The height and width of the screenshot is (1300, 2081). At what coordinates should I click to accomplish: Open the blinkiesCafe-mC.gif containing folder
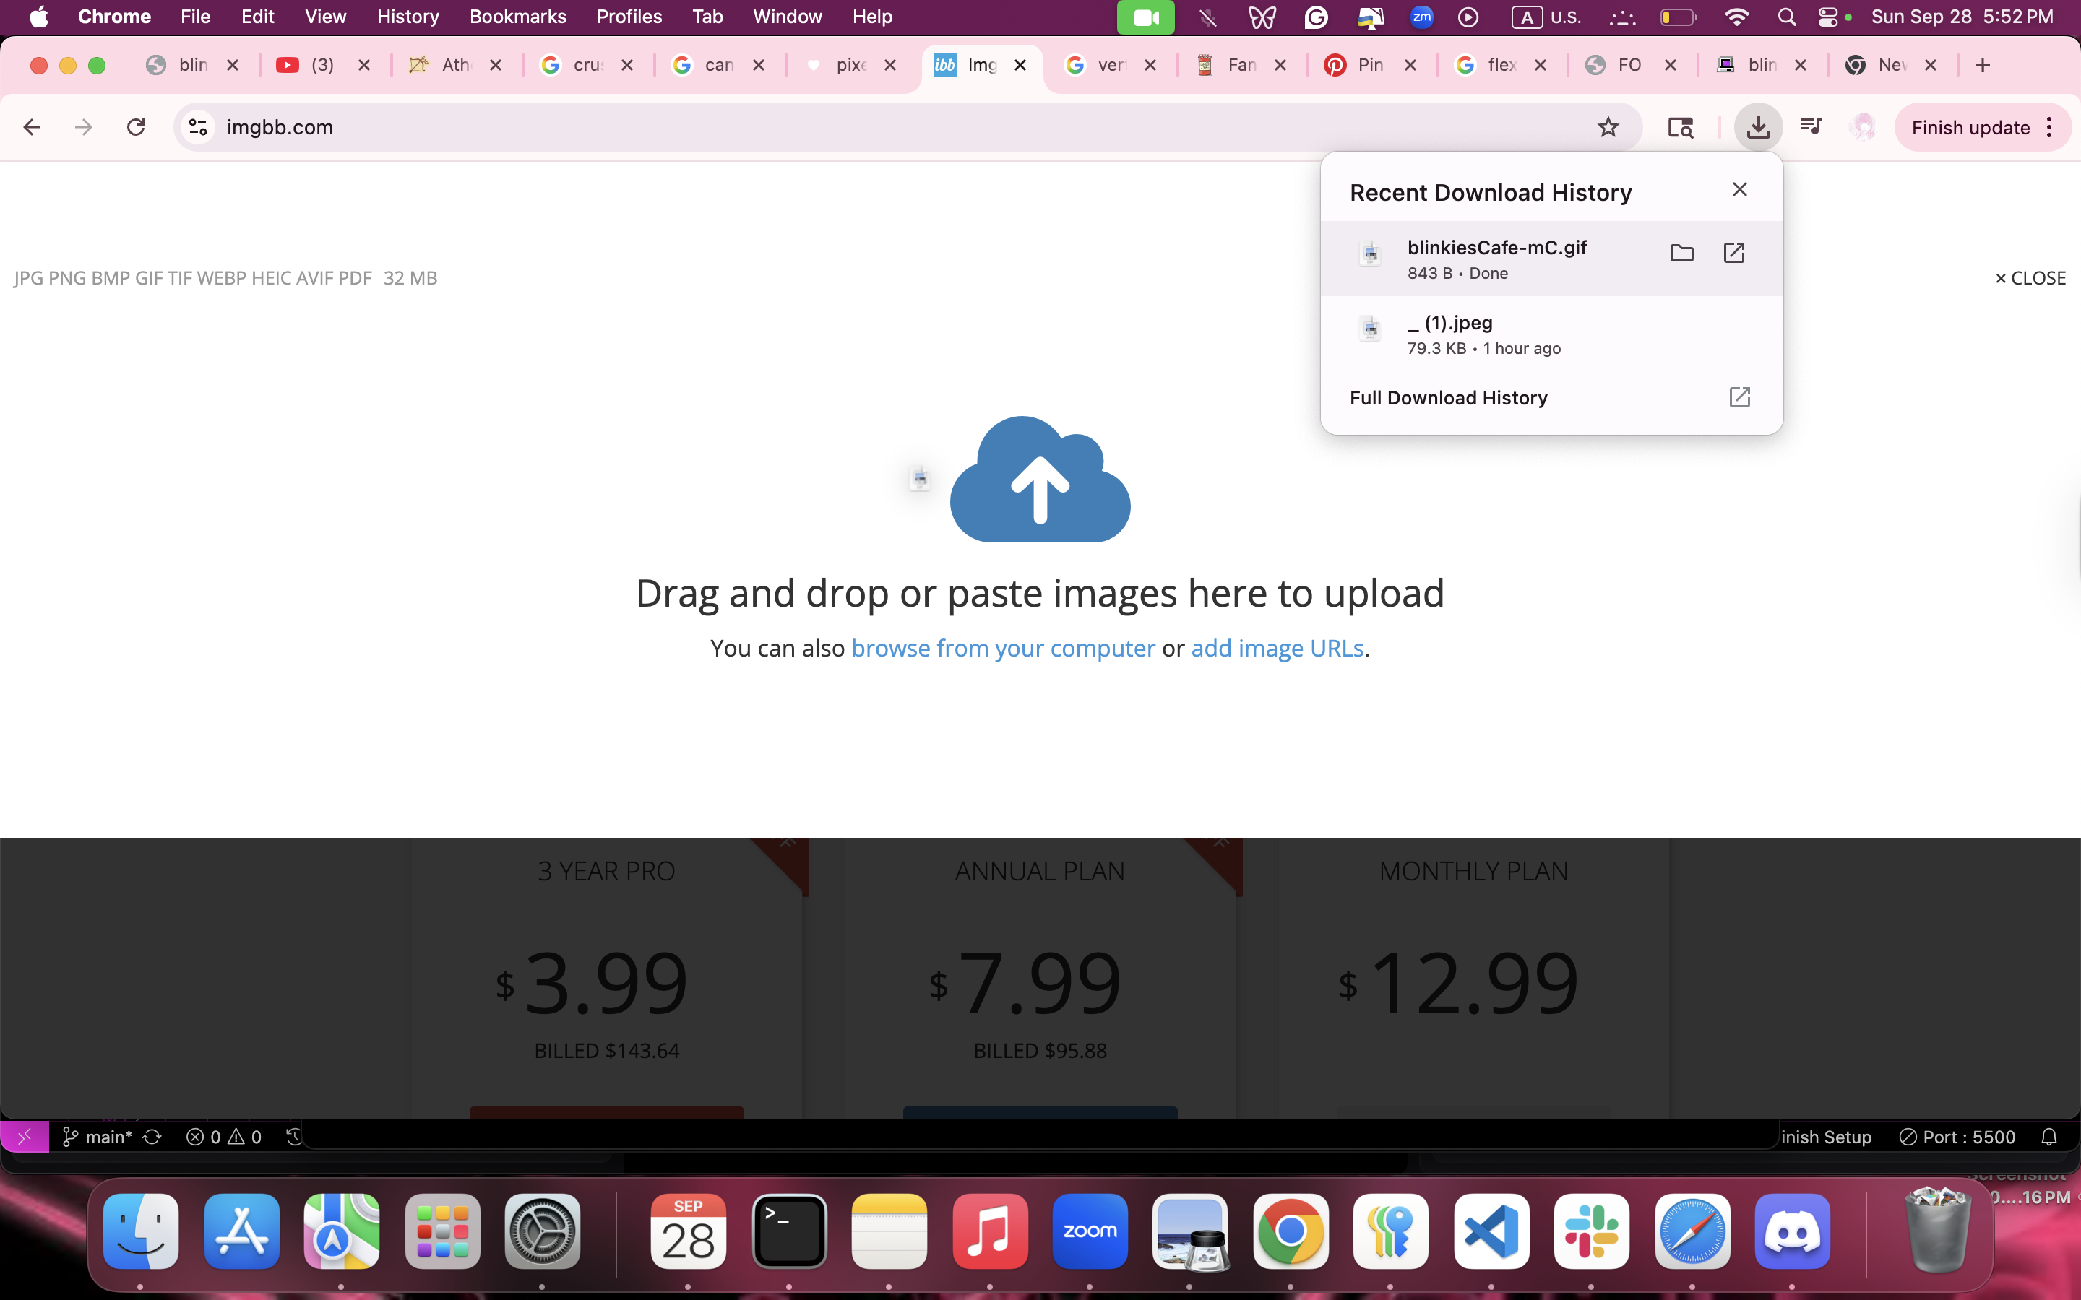[1681, 253]
